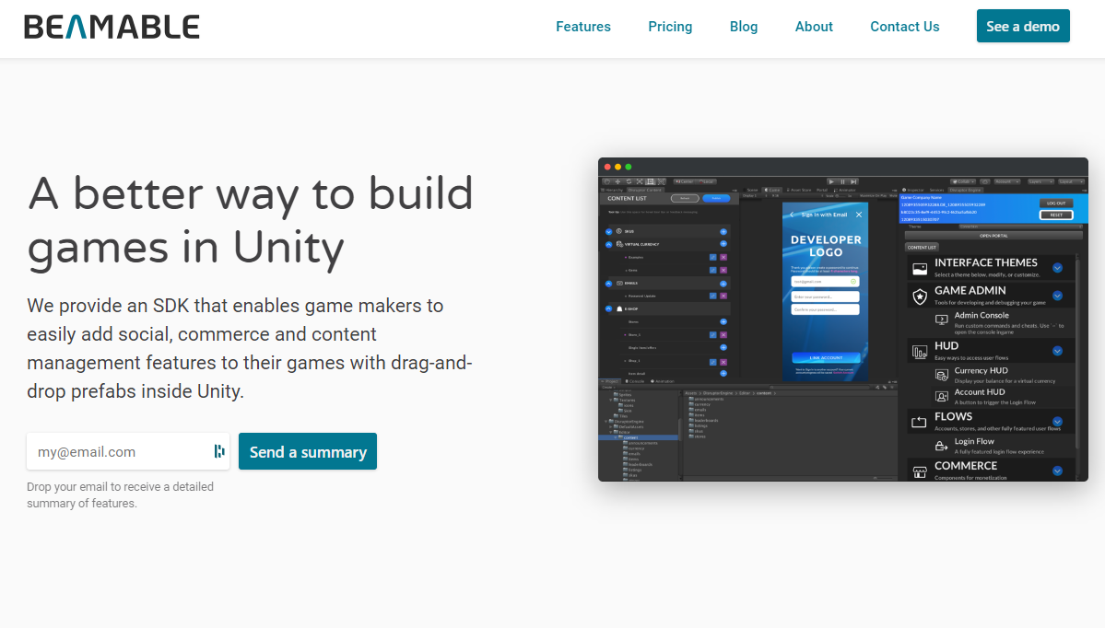The height and width of the screenshot is (628, 1105).
Task: Select the Hand tool in Unity toolbar
Action: click(607, 181)
